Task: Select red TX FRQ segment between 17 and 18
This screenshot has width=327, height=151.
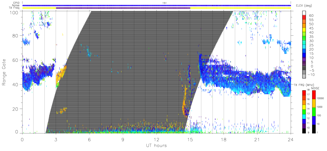Action: (304, 93)
